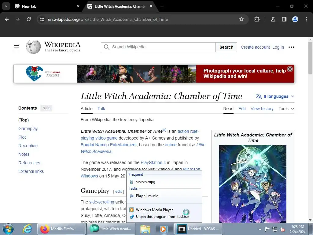
Task: Focus the Search Wikipedia field
Action: tap(158, 47)
